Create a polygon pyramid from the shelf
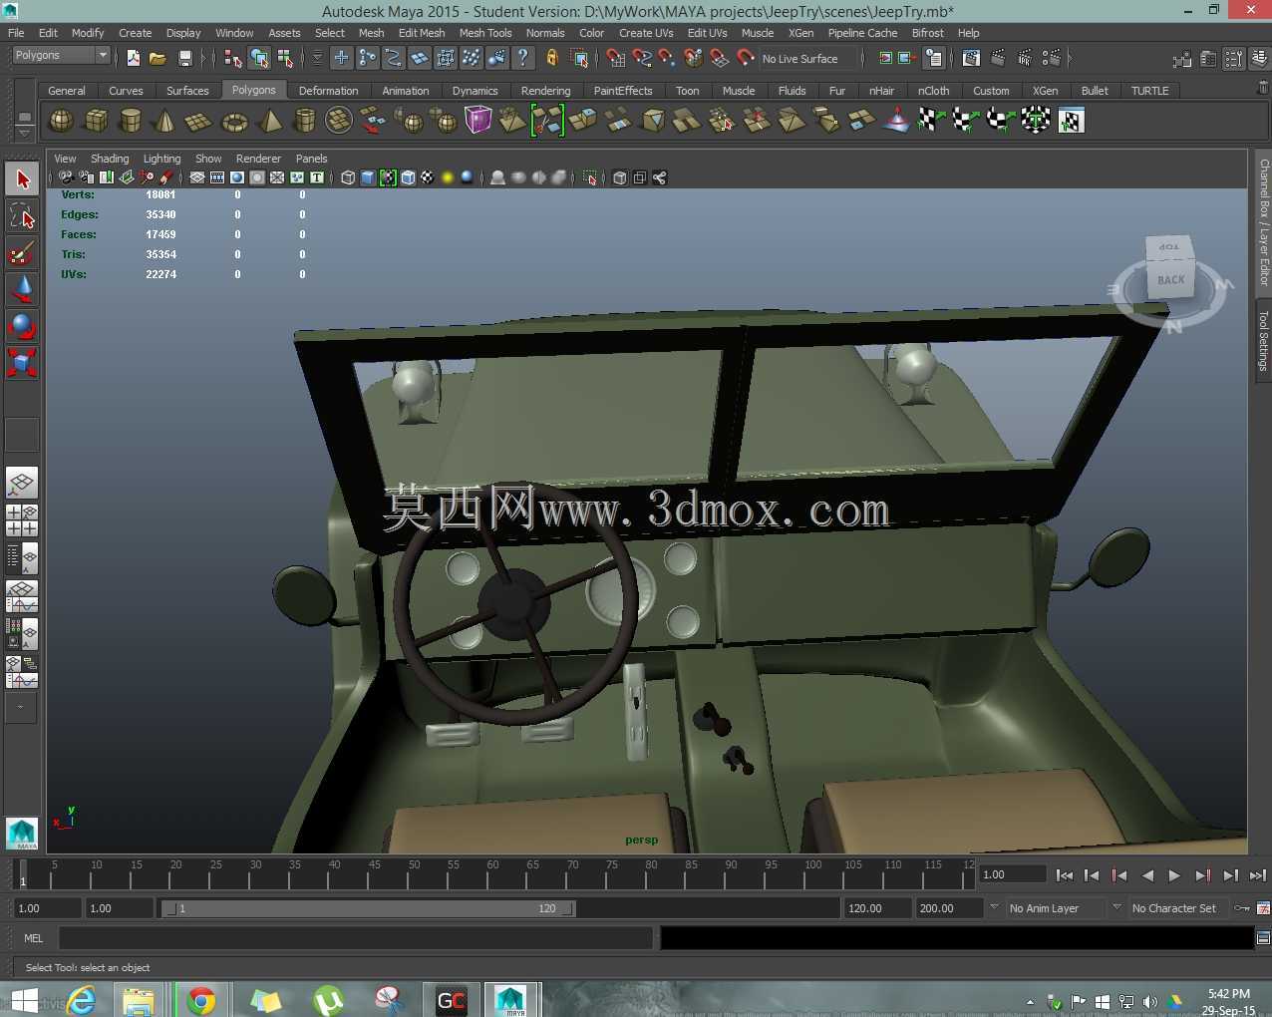The height and width of the screenshot is (1017, 1272). point(269,121)
